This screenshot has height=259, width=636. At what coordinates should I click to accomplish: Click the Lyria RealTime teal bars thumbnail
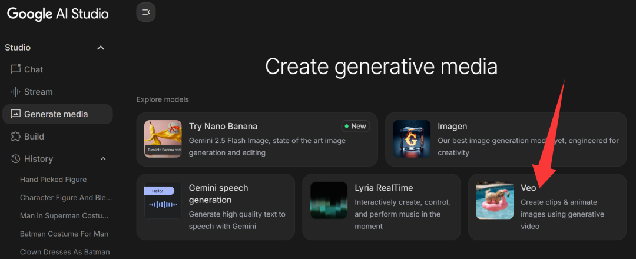pyautogui.click(x=329, y=201)
